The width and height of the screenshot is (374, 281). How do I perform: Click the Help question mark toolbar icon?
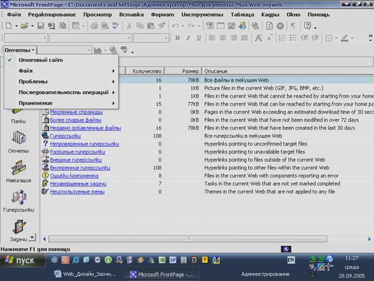pos(308,25)
